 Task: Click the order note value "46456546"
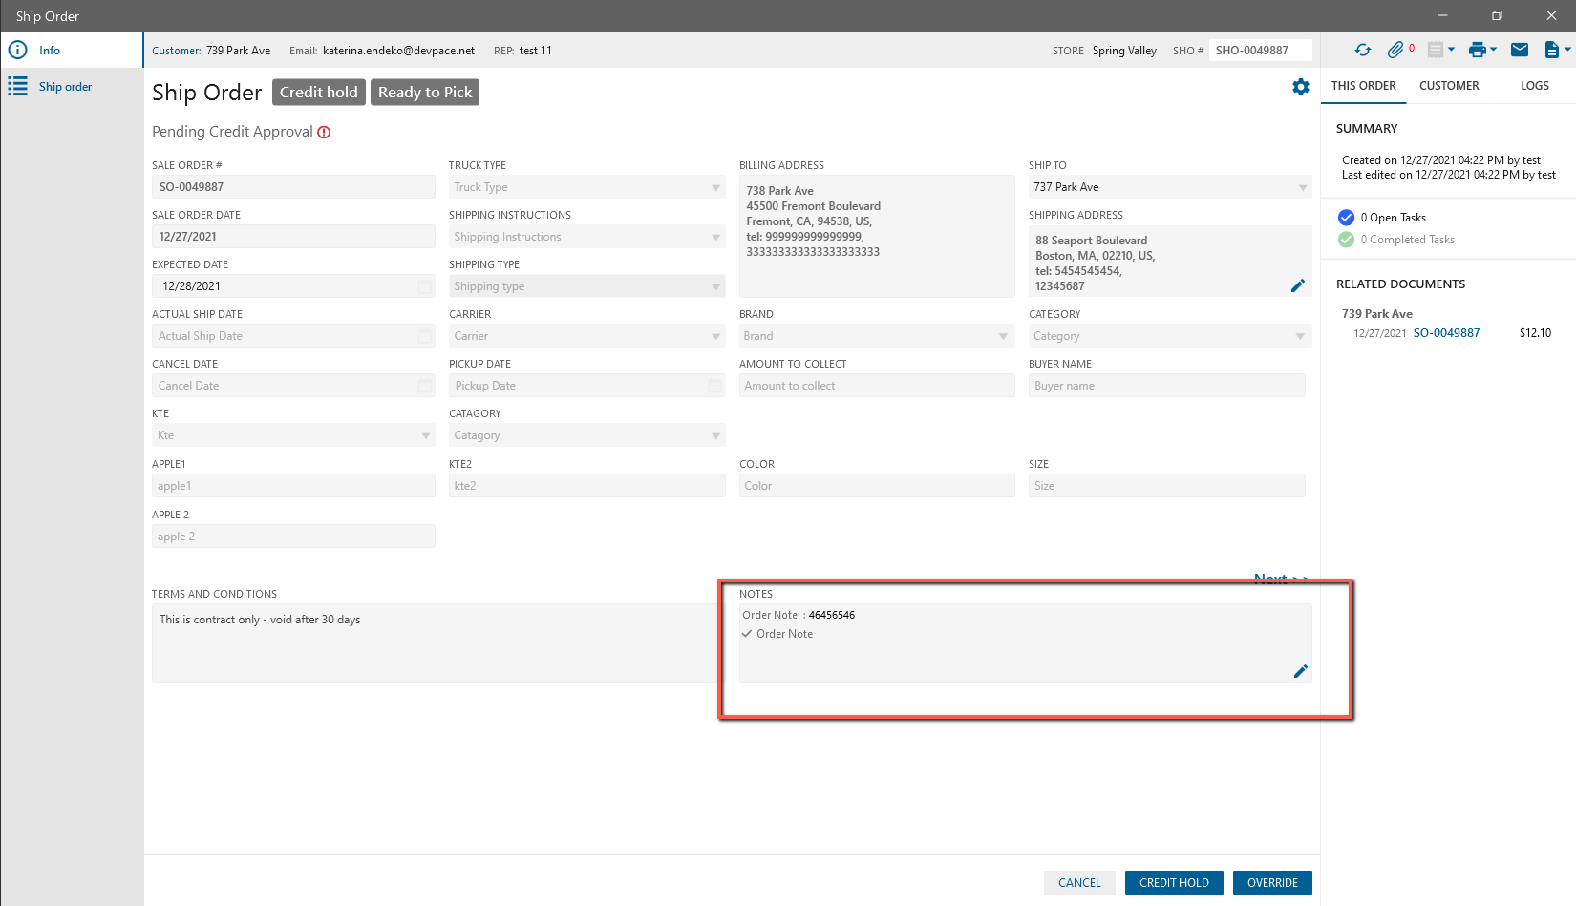click(x=831, y=615)
